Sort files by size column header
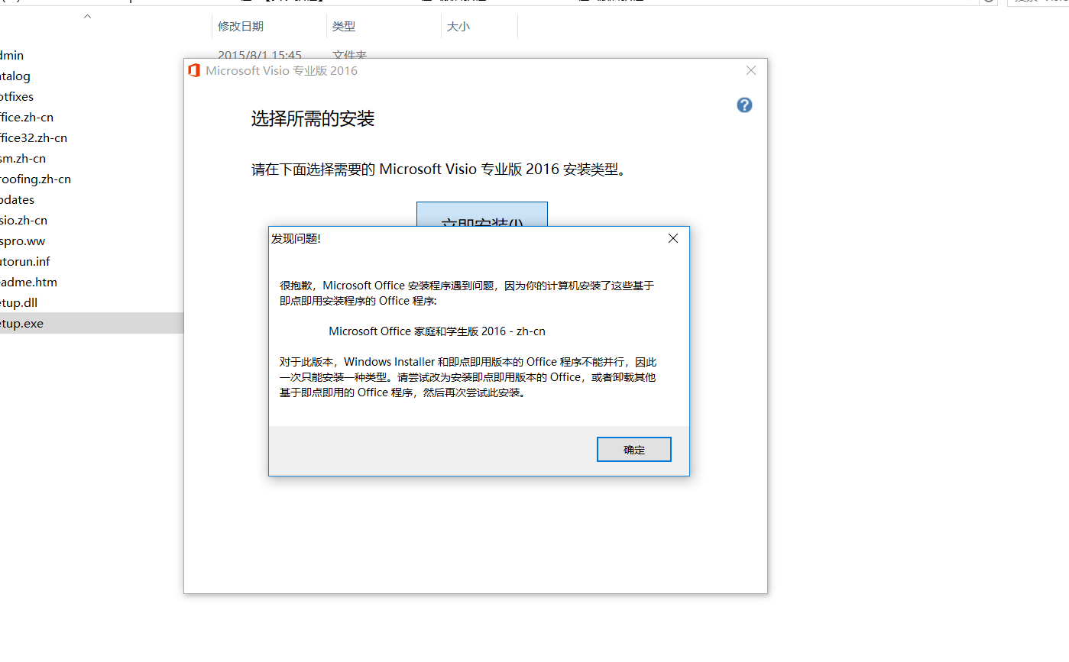The width and height of the screenshot is (1069, 662). (x=458, y=26)
